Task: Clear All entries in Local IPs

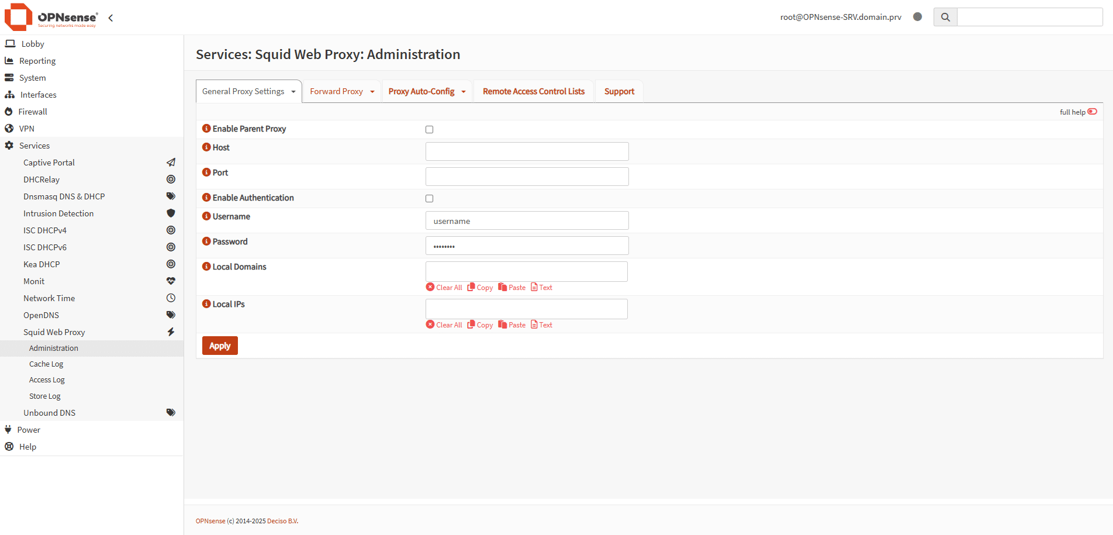Action: (x=444, y=325)
